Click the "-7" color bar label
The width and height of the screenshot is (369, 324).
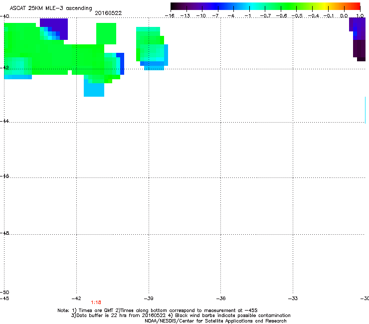point(215,16)
